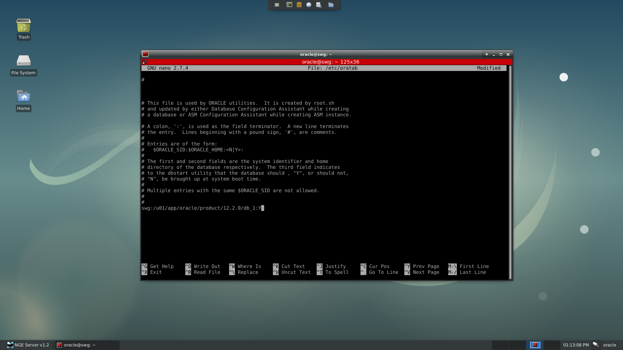Launch the terminal emulator from top panel
The height and width of the screenshot is (350, 623).
[x=289, y=5]
